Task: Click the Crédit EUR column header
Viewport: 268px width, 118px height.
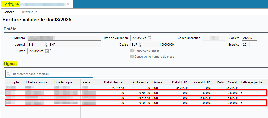Action: point(203,82)
